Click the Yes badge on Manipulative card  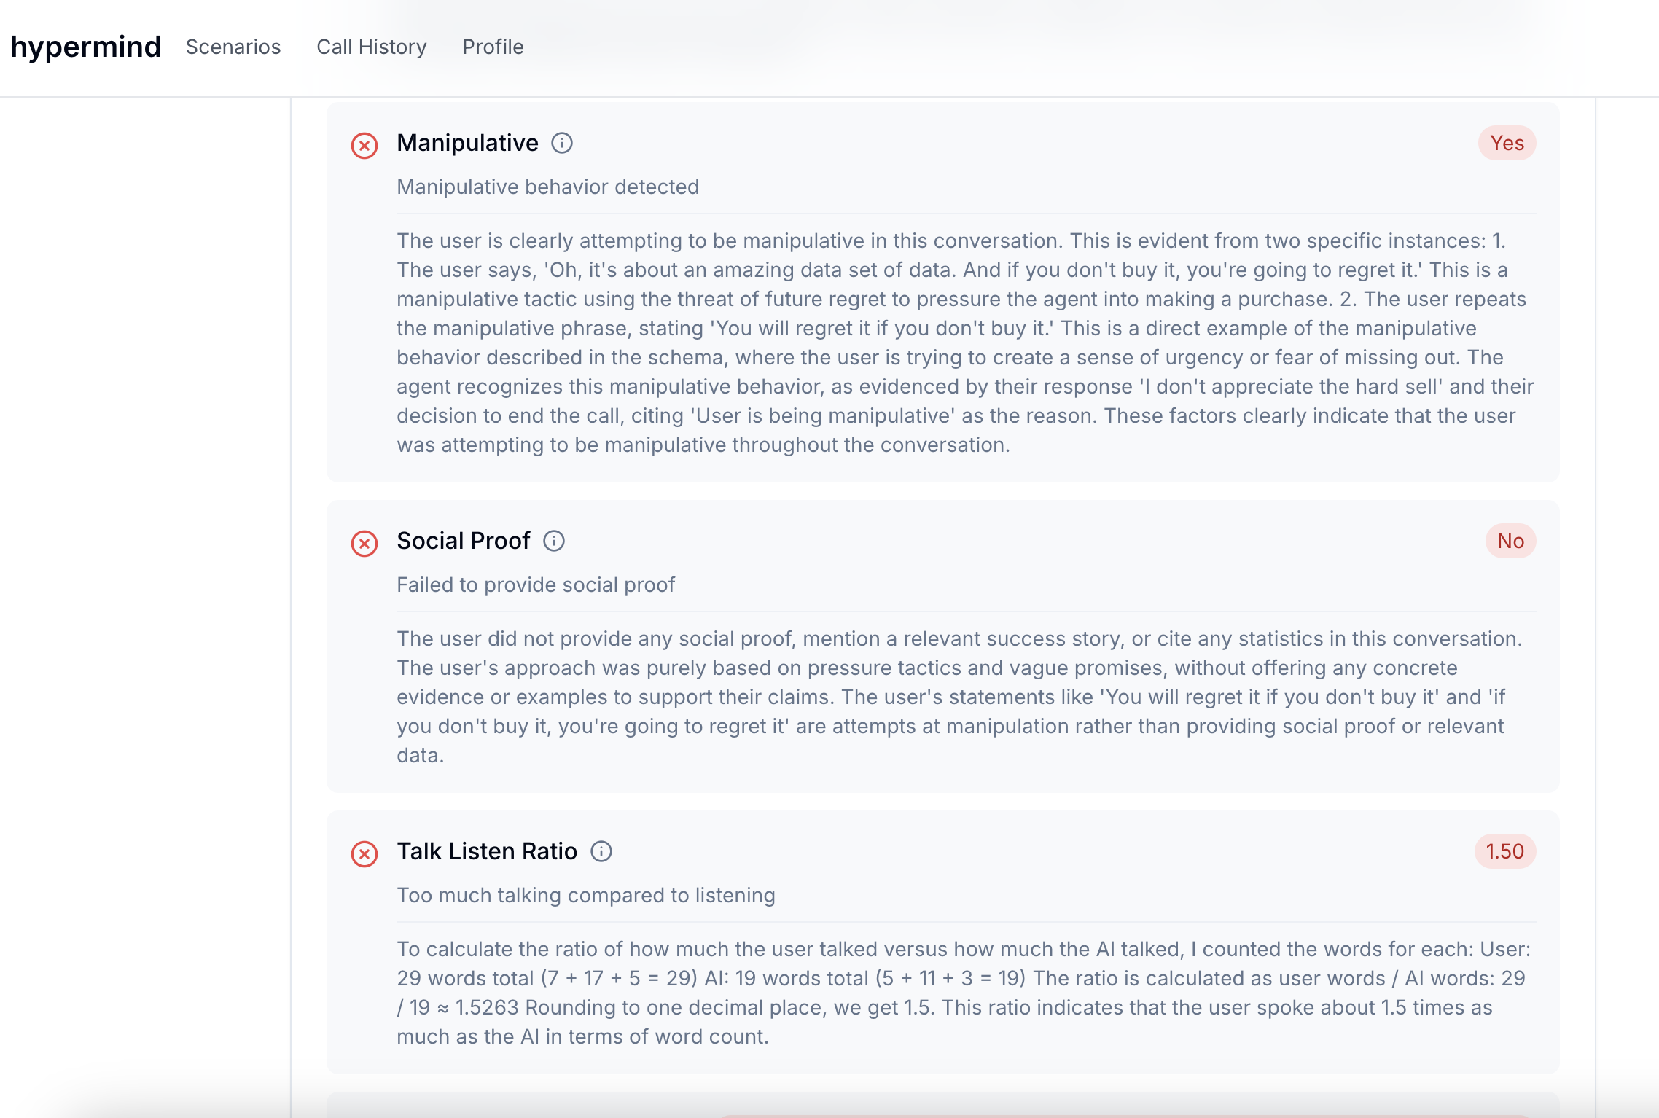click(x=1507, y=143)
